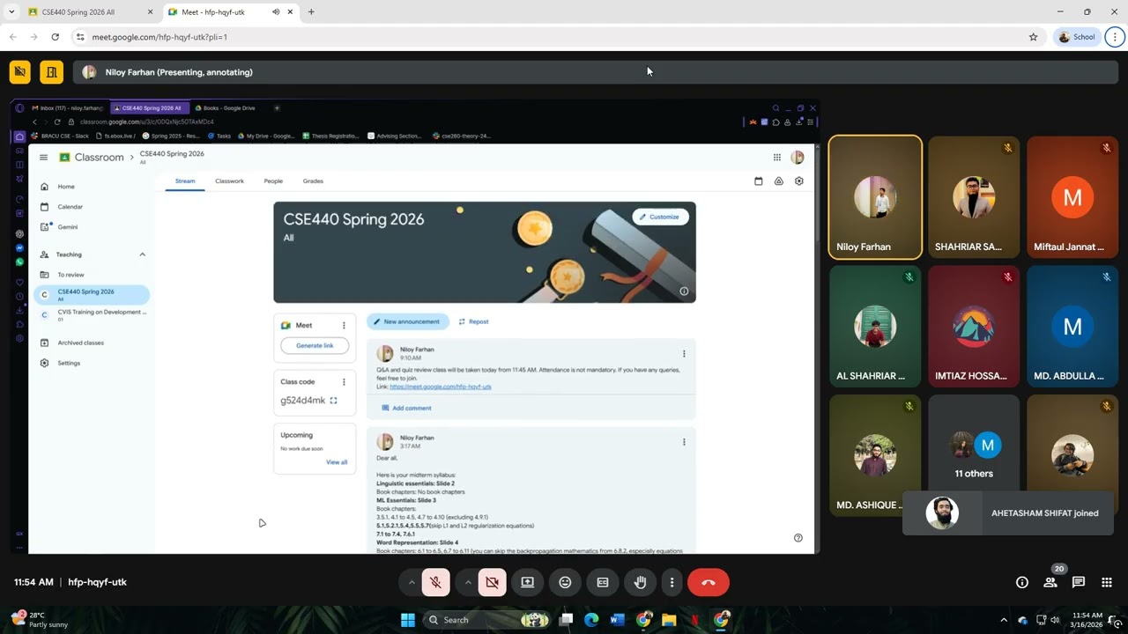Click the Windows Start button

[408, 620]
